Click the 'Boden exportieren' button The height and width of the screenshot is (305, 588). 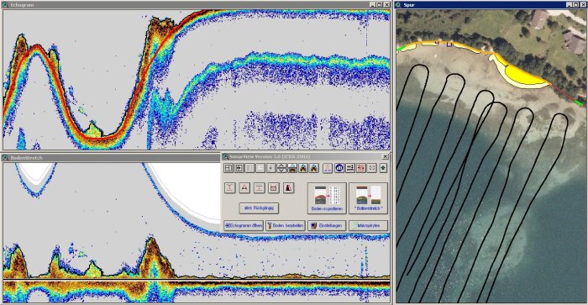click(x=327, y=198)
